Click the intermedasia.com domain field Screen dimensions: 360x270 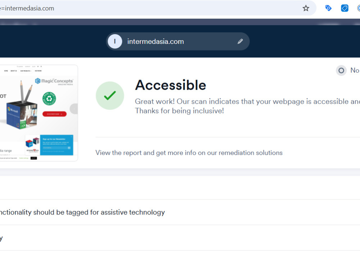(x=178, y=41)
